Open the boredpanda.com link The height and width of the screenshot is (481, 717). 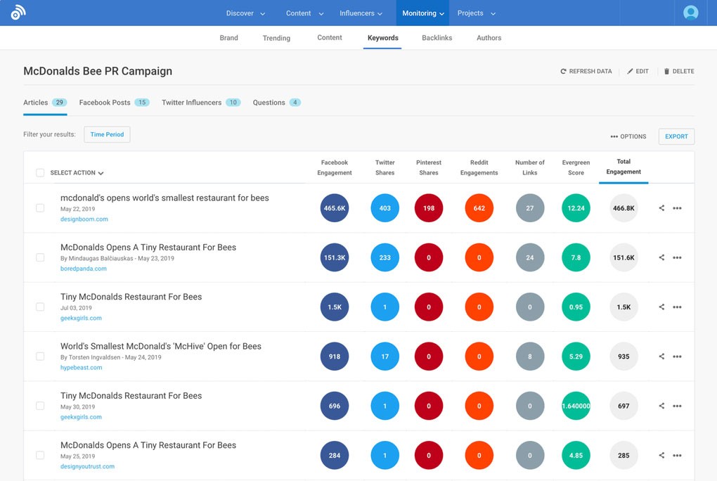(x=83, y=269)
